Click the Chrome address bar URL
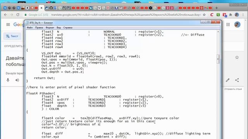 click(126, 15)
